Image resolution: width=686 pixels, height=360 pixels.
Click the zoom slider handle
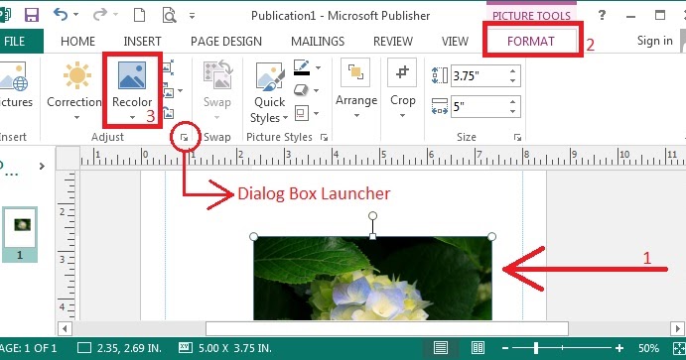pos(536,348)
